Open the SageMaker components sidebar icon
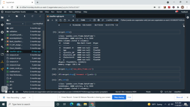 pyautogui.click(x=2, y=62)
